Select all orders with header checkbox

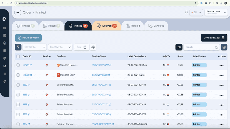click(x=18, y=56)
